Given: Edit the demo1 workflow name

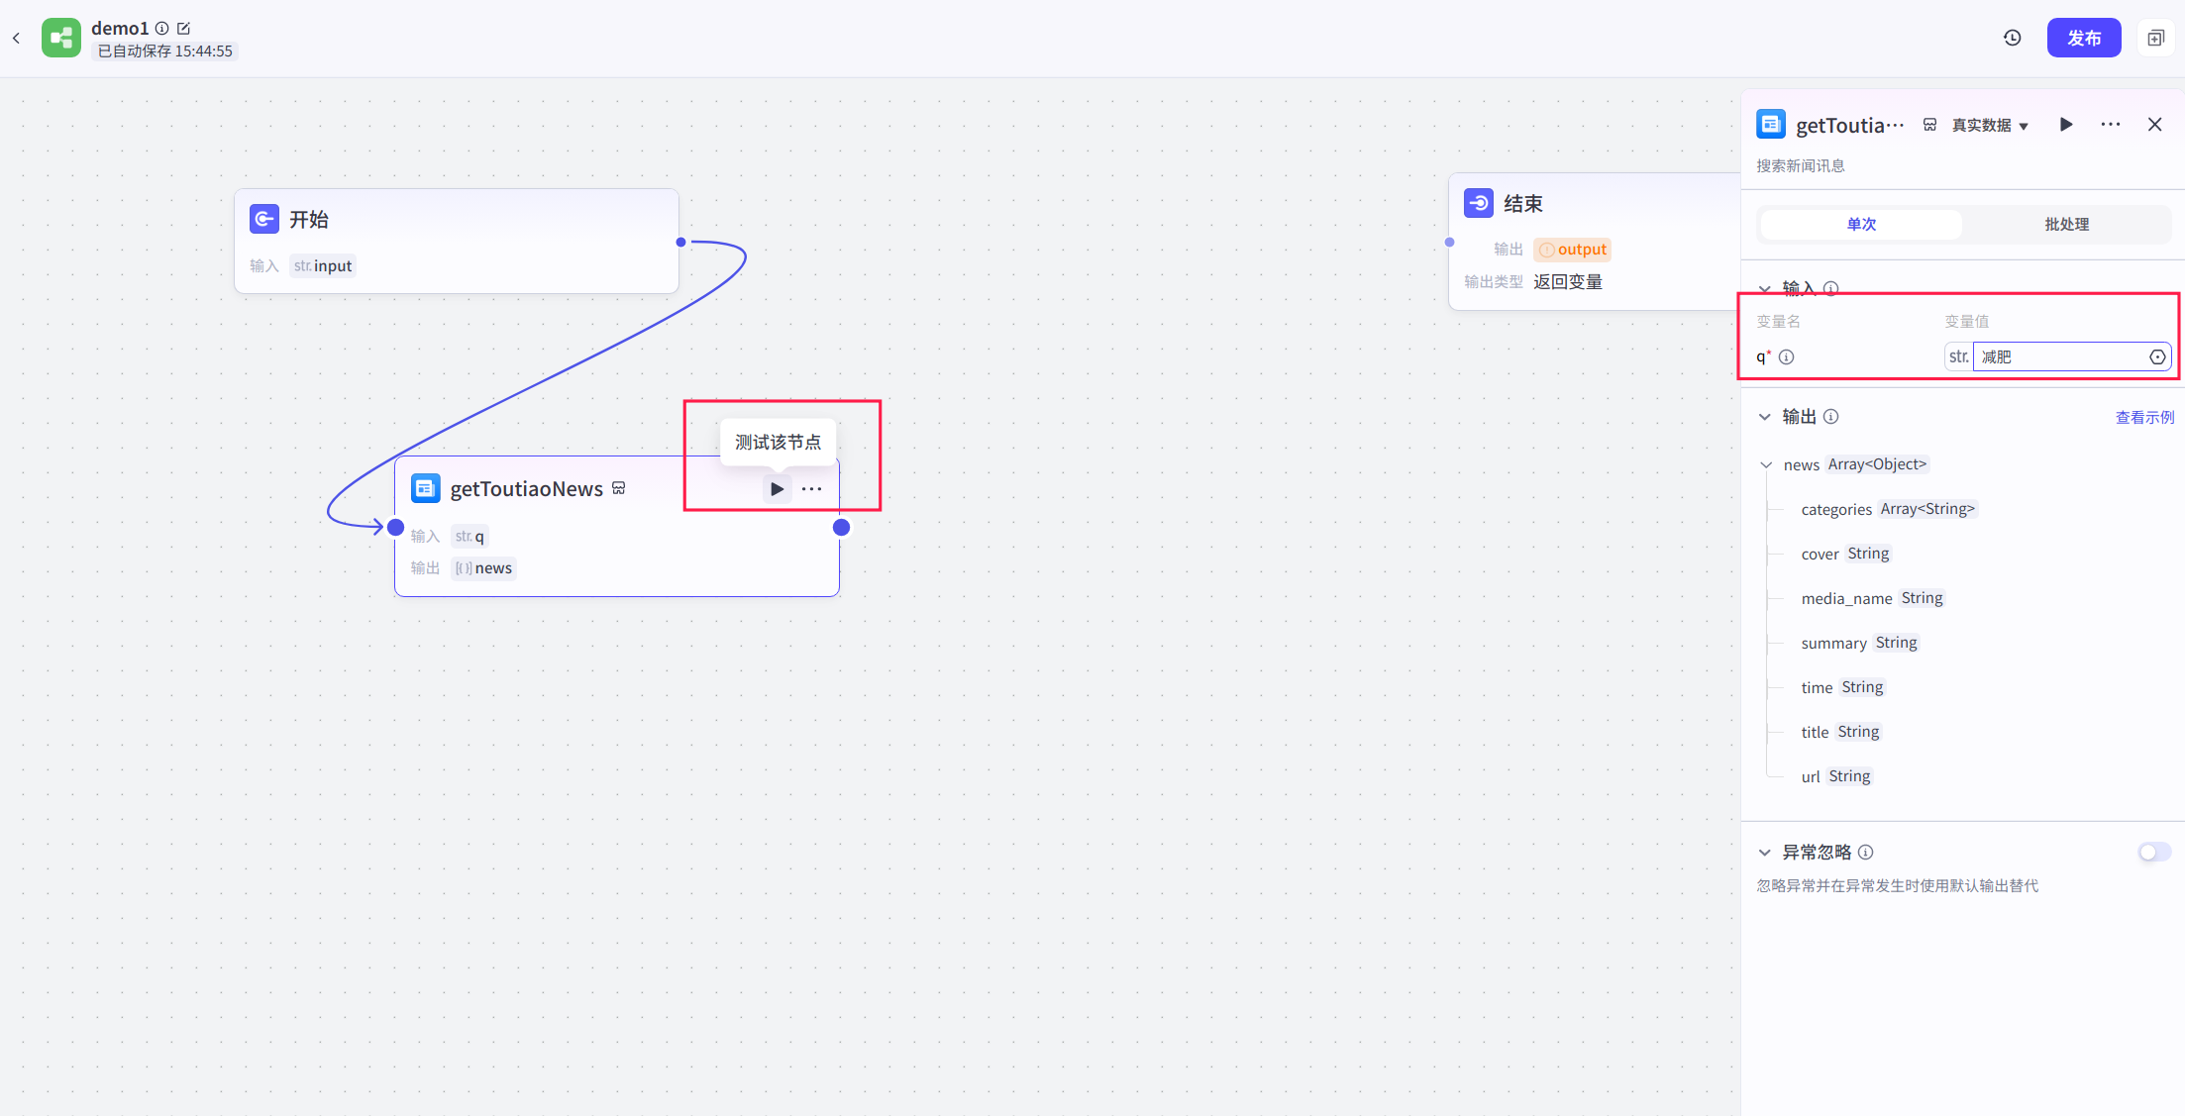Looking at the screenshot, I should click(184, 29).
